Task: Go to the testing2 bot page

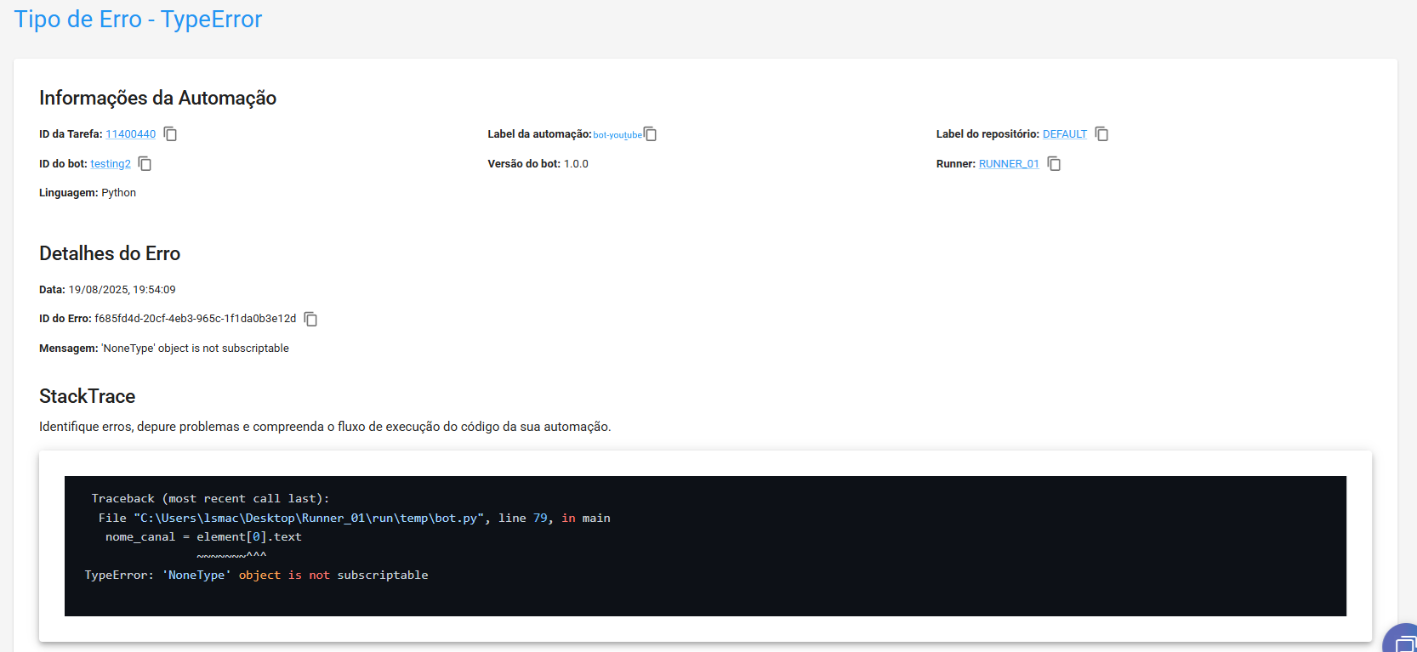Action: pyautogui.click(x=111, y=164)
